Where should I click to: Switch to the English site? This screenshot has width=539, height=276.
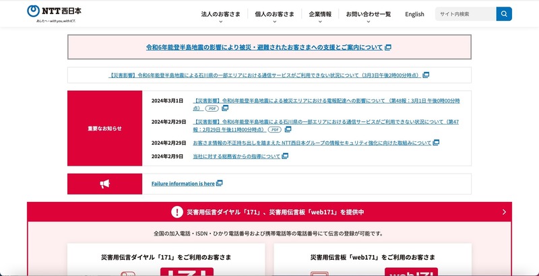click(x=414, y=14)
